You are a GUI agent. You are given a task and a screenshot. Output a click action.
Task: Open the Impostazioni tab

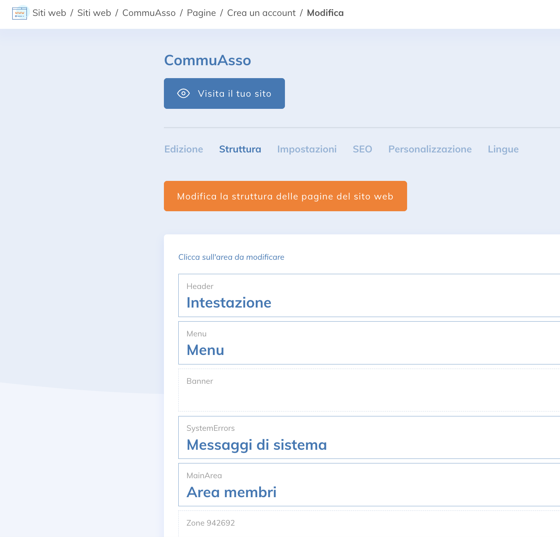307,149
